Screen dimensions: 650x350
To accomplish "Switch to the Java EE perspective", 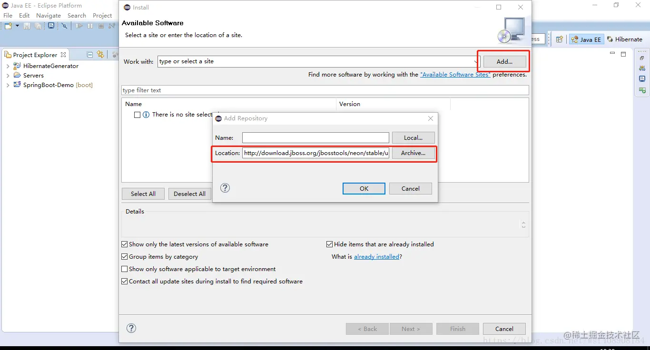I will [x=586, y=39].
